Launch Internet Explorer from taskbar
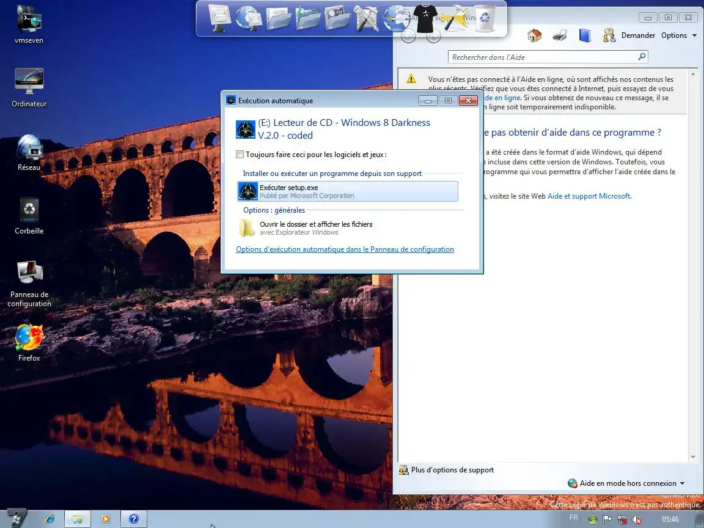 pyautogui.click(x=50, y=519)
